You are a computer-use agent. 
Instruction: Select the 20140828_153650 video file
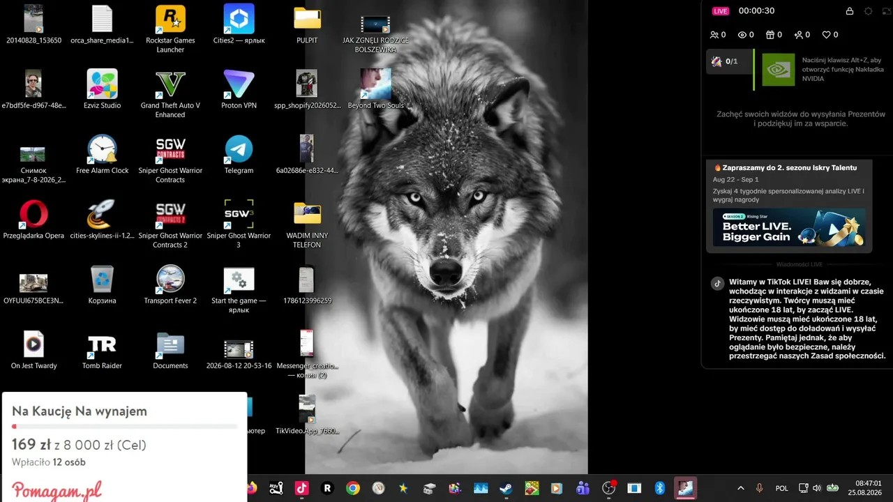pyautogui.click(x=33, y=24)
